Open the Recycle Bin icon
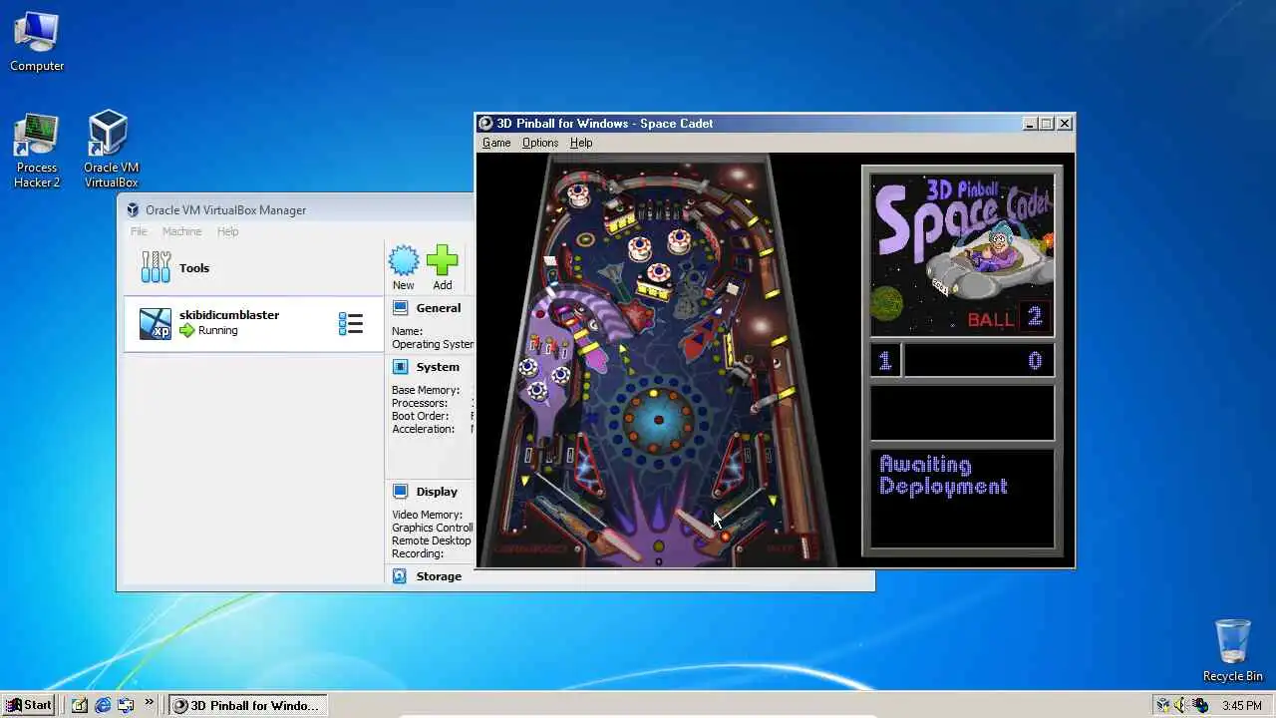This screenshot has width=1276, height=718. click(1232, 650)
